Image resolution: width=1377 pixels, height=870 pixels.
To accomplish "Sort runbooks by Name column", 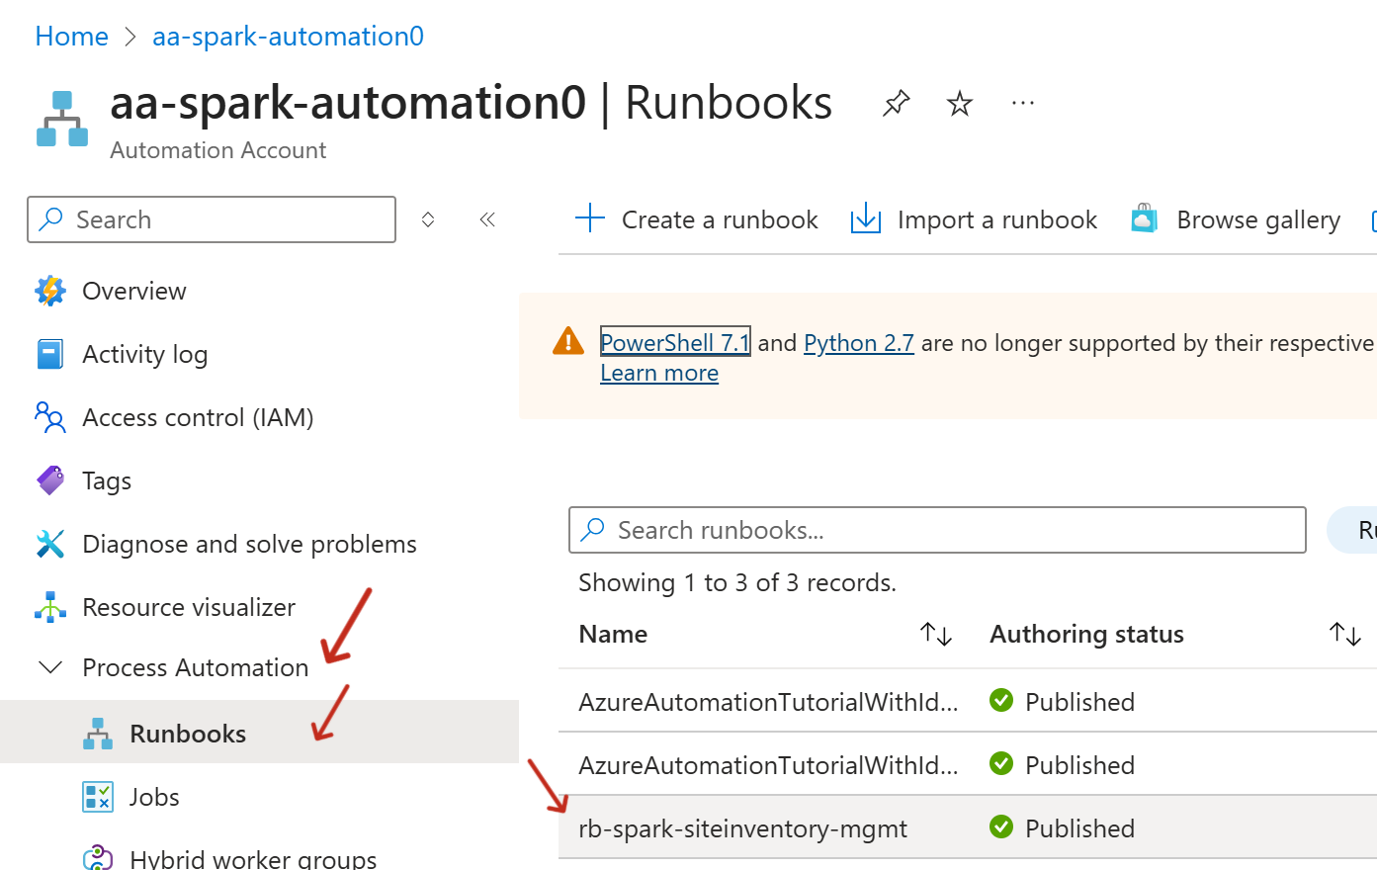I will [935, 634].
